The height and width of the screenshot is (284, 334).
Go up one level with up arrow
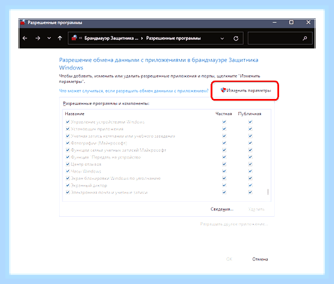pyautogui.click(x=60, y=38)
